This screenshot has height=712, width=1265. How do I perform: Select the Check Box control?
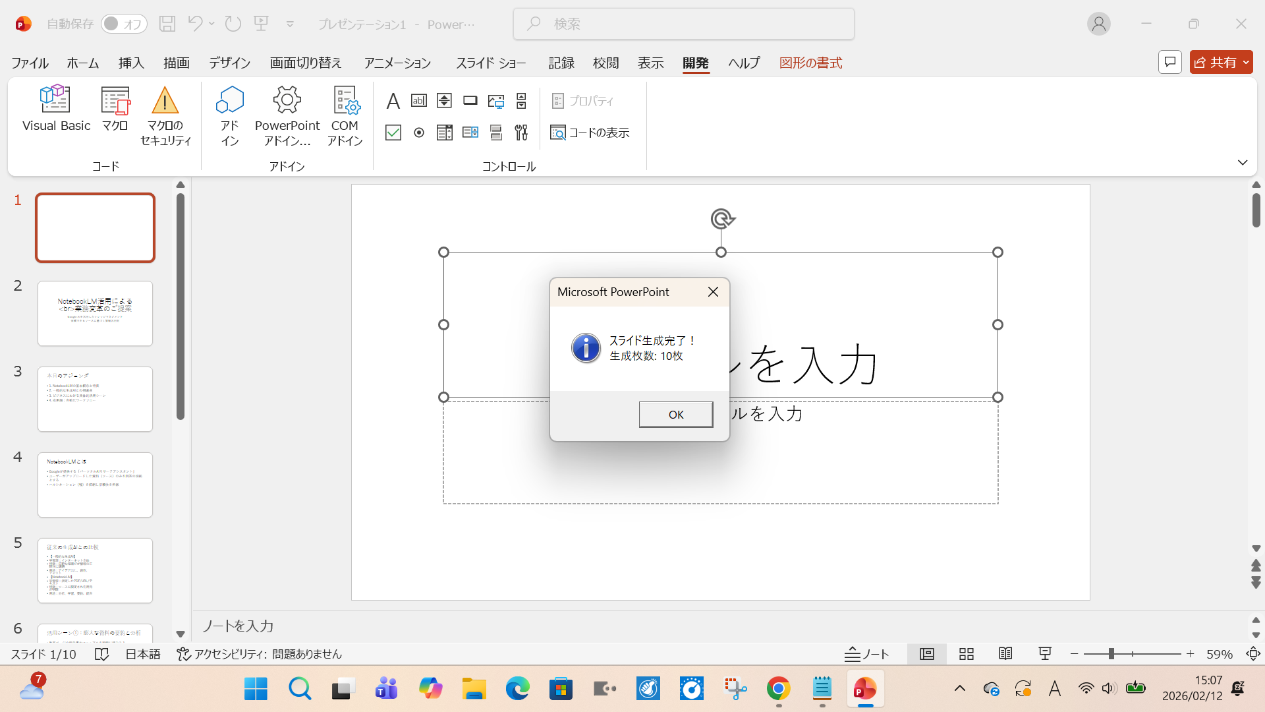click(393, 133)
